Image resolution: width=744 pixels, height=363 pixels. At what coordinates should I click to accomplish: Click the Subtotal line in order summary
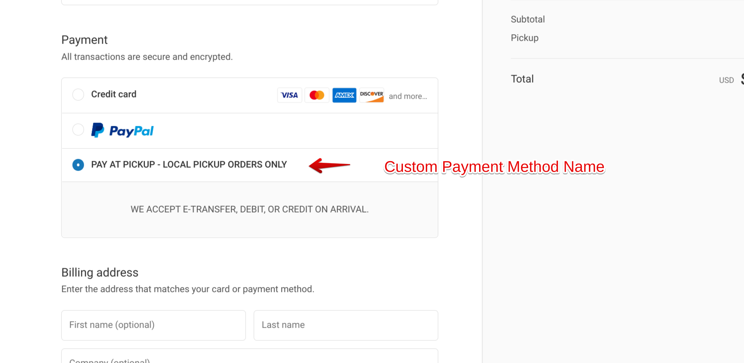(x=528, y=19)
